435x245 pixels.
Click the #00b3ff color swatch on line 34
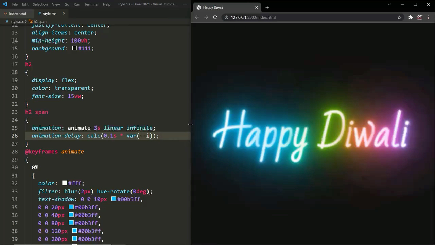pyautogui.click(x=114, y=199)
